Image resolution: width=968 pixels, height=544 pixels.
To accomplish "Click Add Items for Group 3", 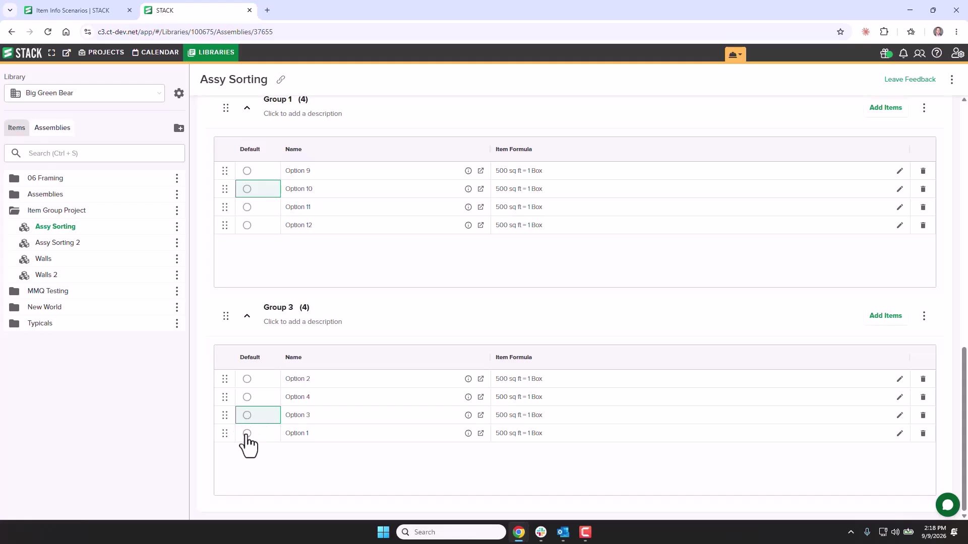I will (885, 315).
